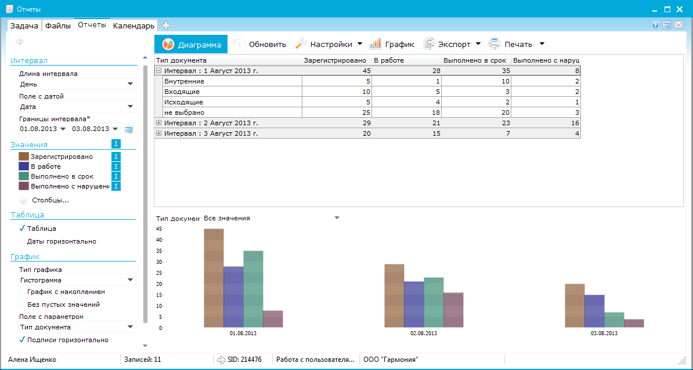
Task: Open Длина интервала dropdown showing День
Action: (77, 84)
